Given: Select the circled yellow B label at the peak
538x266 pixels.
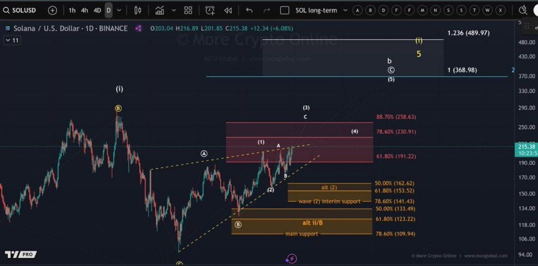Looking at the screenshot, I should (117, 109).
